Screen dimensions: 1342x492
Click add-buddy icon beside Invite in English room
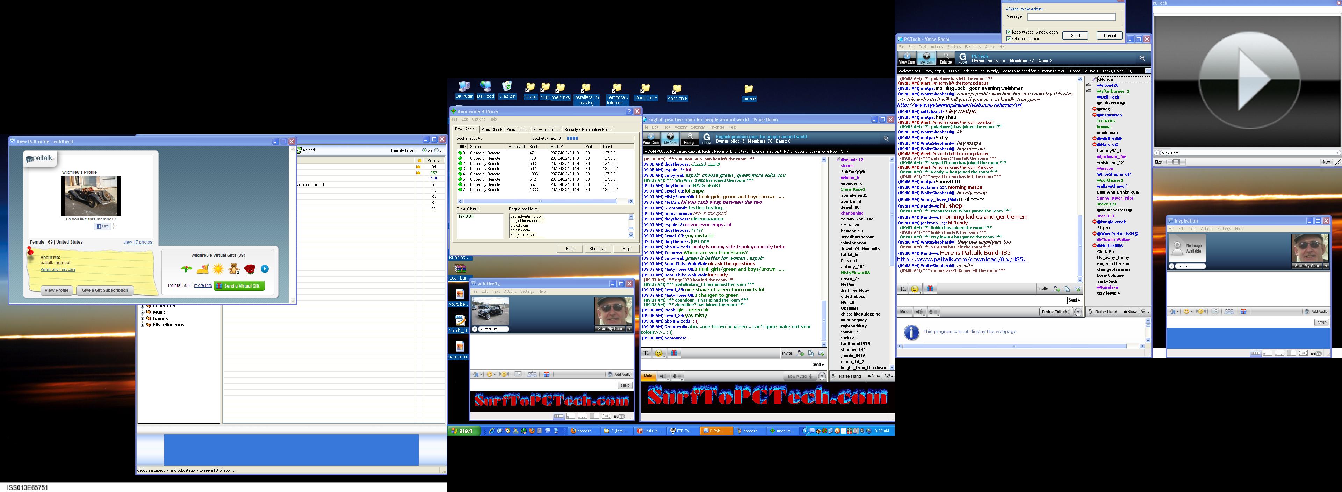click(x=801, y=353)
